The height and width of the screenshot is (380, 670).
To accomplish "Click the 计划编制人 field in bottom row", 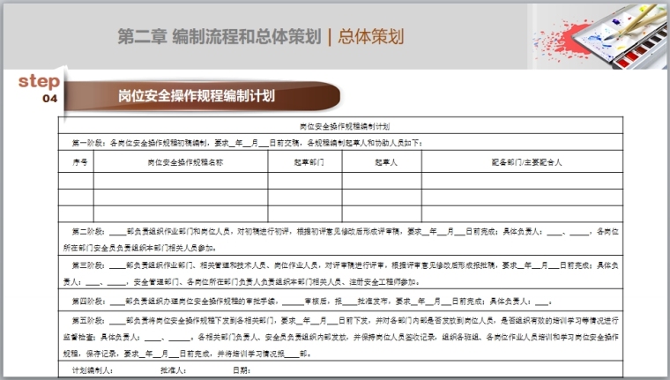I will [x=93, y=370].
